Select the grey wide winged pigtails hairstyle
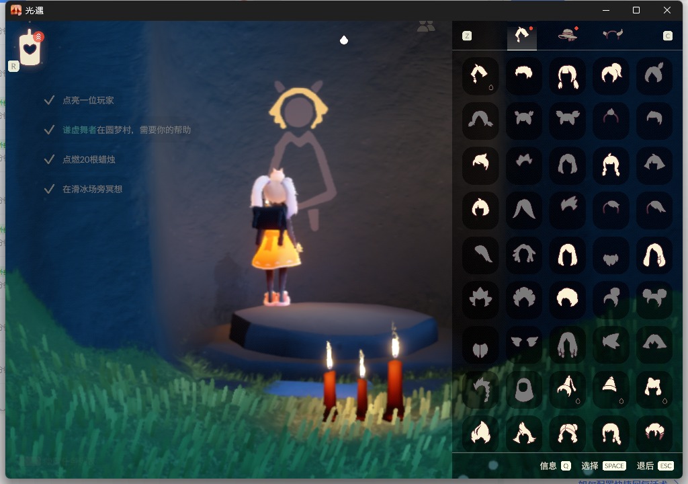The image size is (688, 484). [x=567, y=121]
